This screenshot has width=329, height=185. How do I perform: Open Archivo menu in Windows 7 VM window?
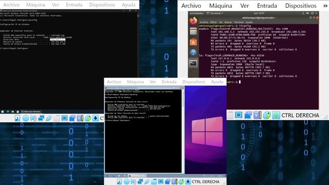[114, 82]
